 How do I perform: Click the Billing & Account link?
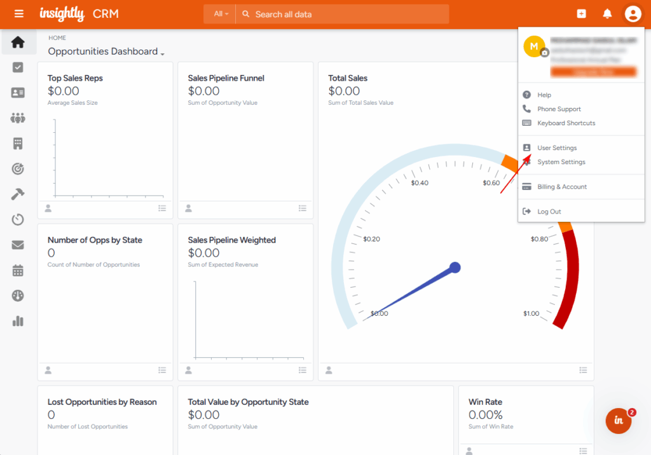(x=561, y=187)
